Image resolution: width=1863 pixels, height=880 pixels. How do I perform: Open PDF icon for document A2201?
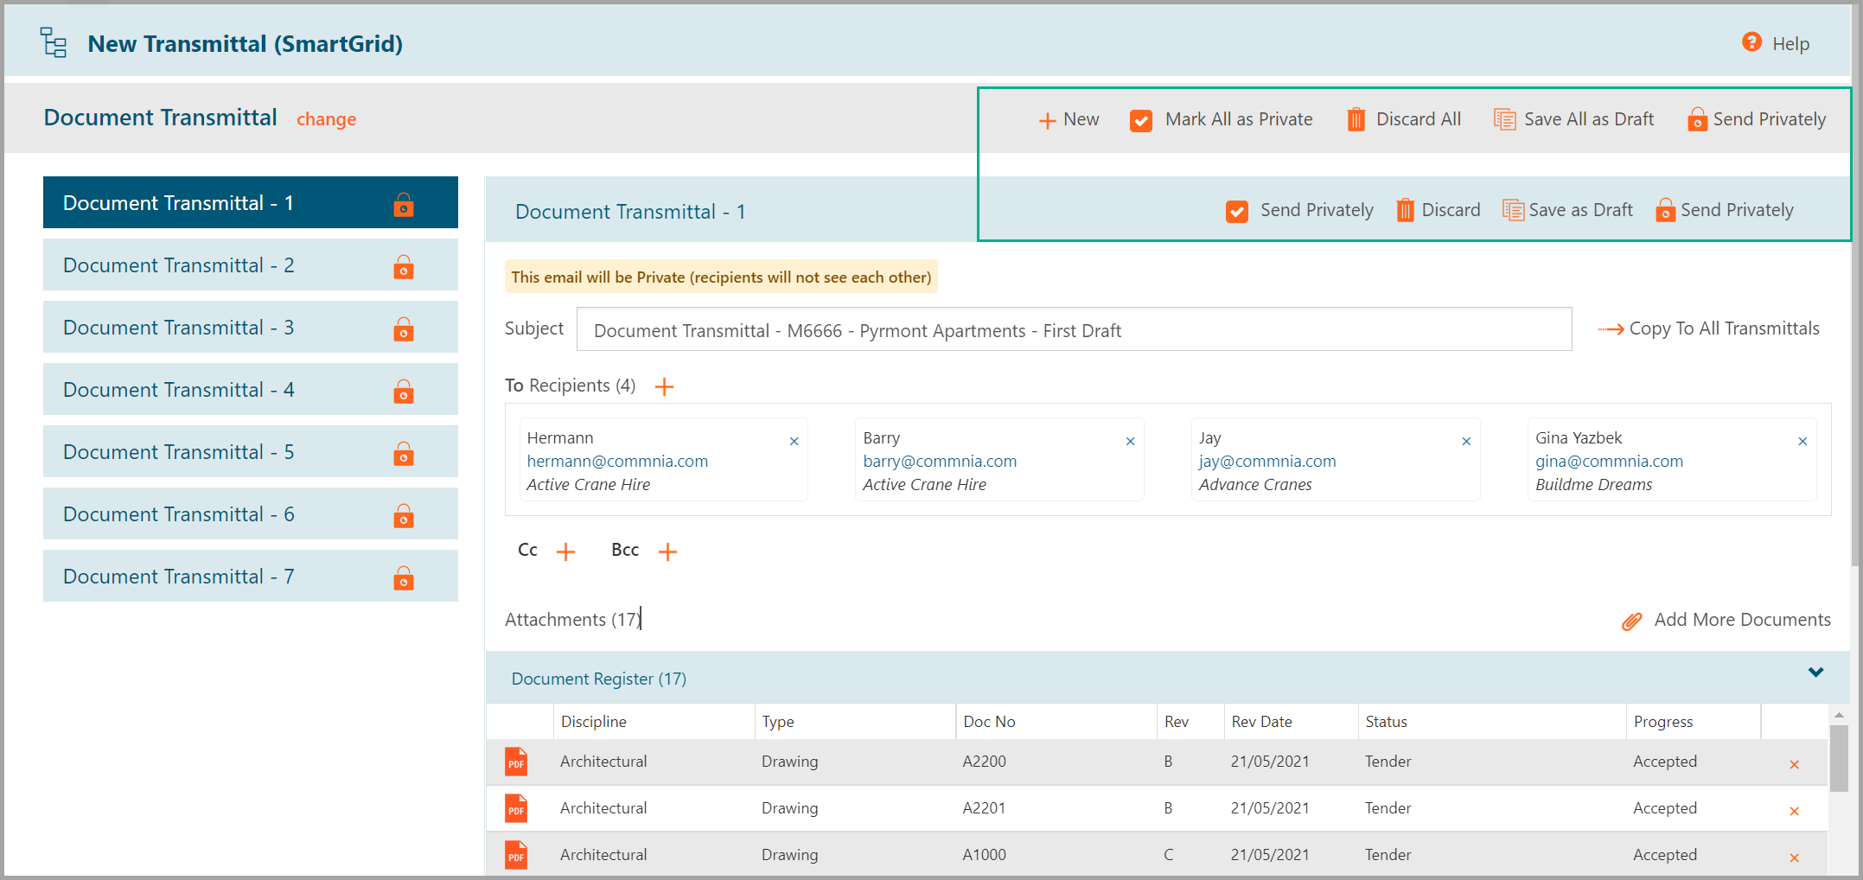click(x=516, y=808)
